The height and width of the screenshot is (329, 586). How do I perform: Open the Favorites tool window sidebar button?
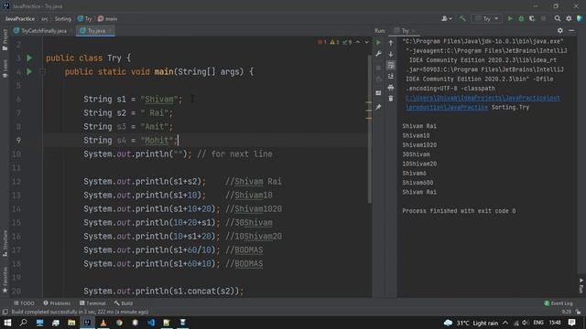pos(5,280)
